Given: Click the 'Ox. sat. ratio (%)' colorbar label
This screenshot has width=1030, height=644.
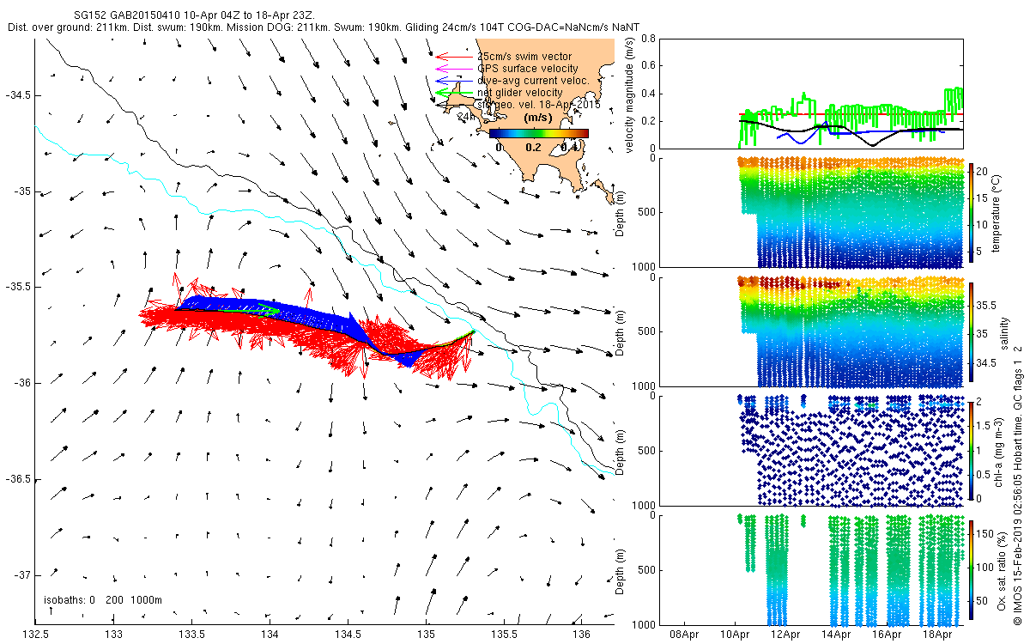Looking at the screenshot, I should (x=1003, y=569).
